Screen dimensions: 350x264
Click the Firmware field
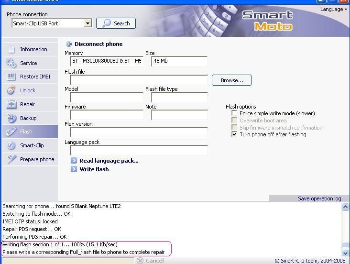coord(107,115)
